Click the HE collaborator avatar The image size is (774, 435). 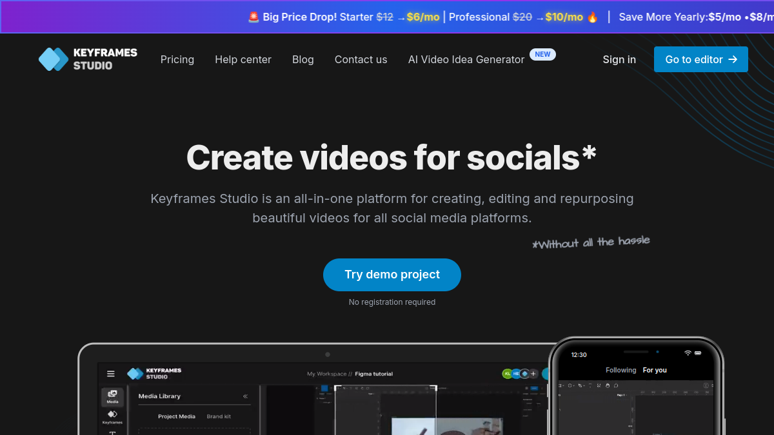517,374
